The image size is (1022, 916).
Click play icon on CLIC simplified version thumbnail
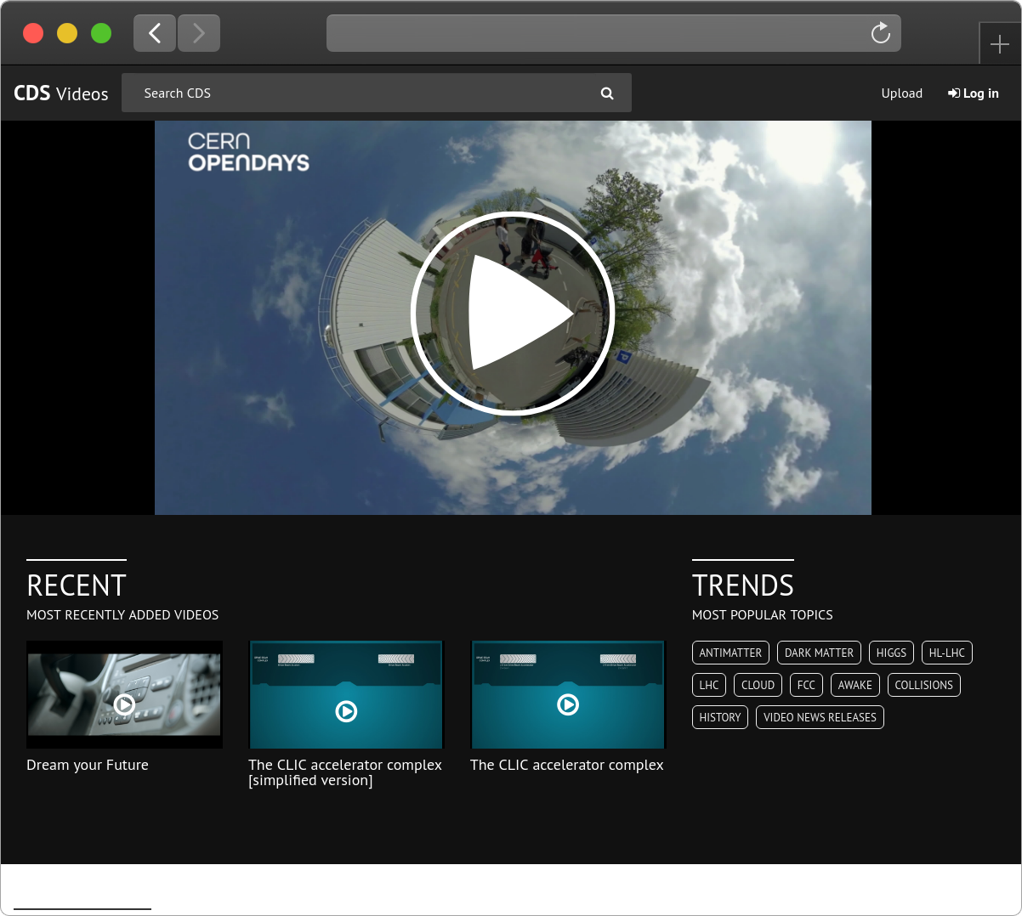[x=346, y=711]
